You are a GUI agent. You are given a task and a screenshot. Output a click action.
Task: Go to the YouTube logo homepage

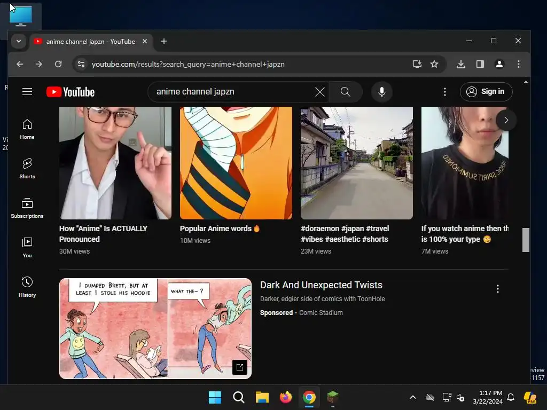tap(71, 92)
